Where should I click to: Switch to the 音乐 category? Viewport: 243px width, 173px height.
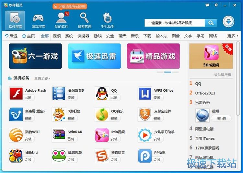135,36
